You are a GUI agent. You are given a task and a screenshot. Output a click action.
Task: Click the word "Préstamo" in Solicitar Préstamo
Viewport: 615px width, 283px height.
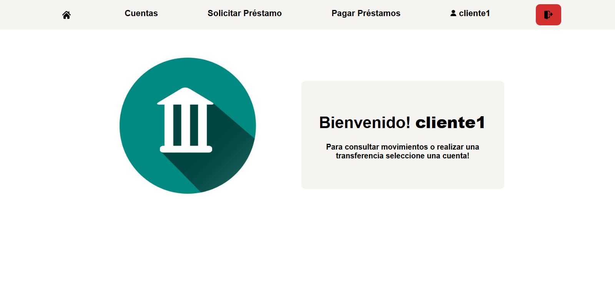pyautogui.click(x=263, y=13)
